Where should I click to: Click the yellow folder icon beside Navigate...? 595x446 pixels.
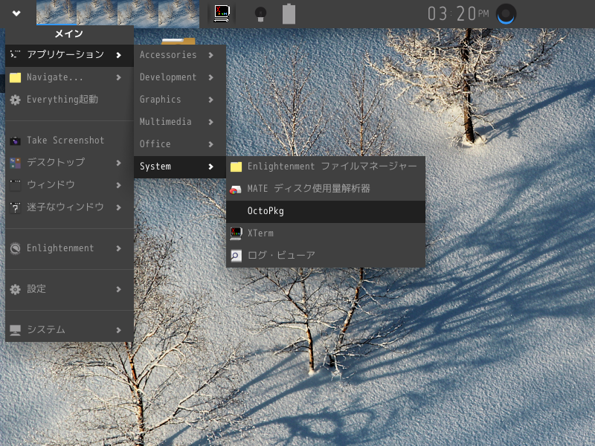pos(15,78)
